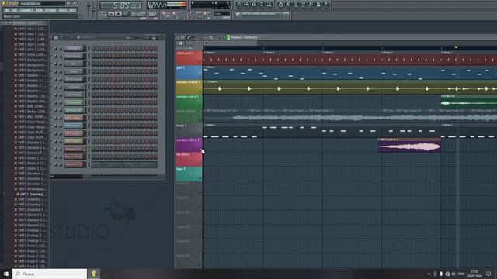Open the keyboard editor icon in step sequencer header
This screenshot has width=497, height=279.
(154, 37)
